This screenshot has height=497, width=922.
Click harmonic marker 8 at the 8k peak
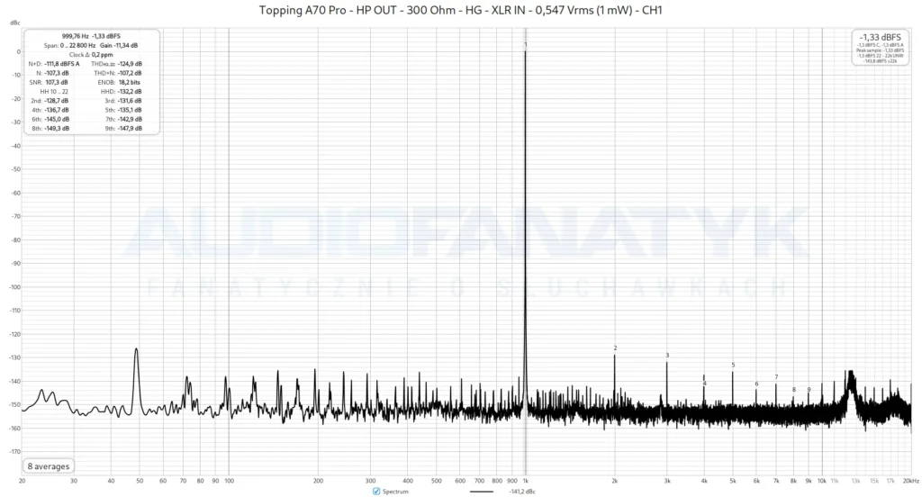coord(794,389)
